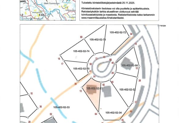Click parcel label 105-402-52-58

click(x=130, y=65)
